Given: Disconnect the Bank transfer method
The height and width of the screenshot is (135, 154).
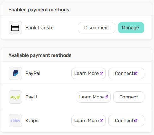Looking at the screenshot, I should pyautogui.click(x=97, y=28).
